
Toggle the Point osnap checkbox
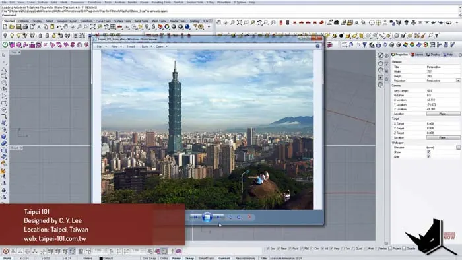(x=290, y=249)
